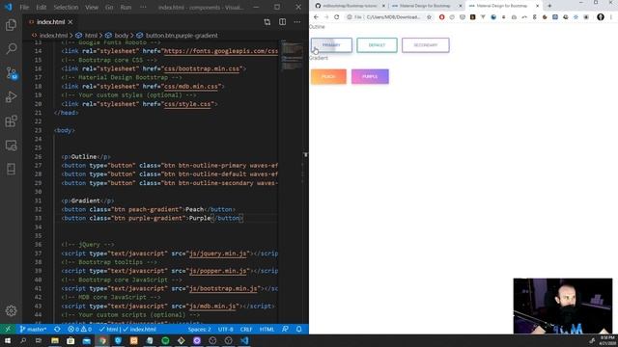This screenshot has height=347, width=618.
Task: Click the editor minimap
Action: click(292, 55)
